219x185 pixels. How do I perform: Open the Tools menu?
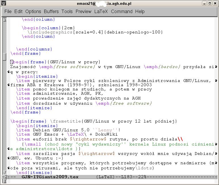[x=67, y=11]
